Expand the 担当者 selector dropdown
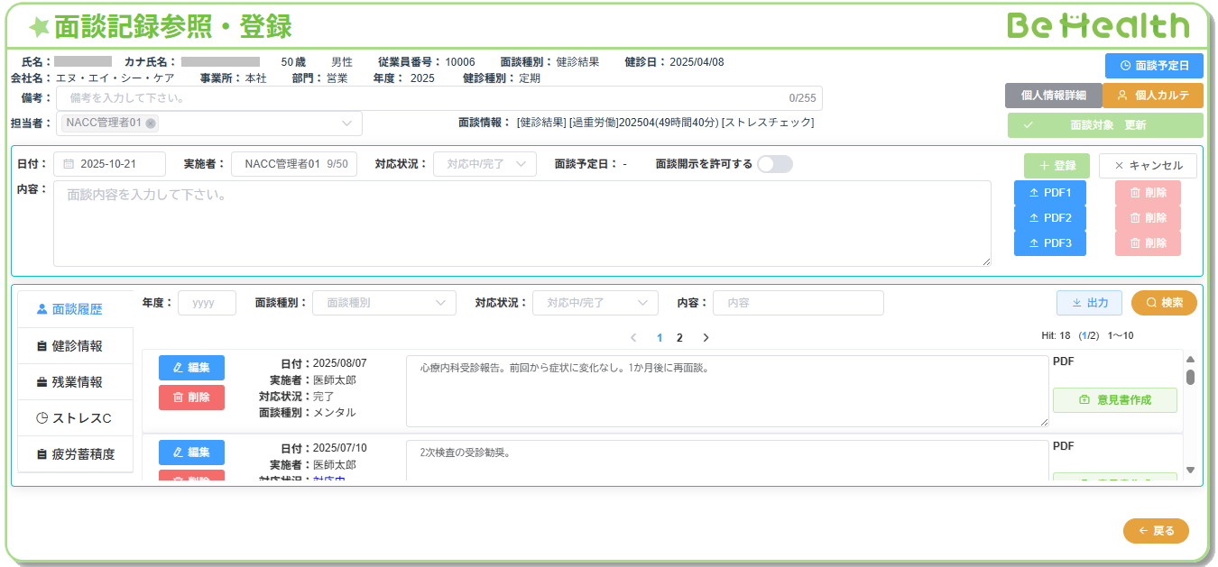 click(x=346, y=123)
